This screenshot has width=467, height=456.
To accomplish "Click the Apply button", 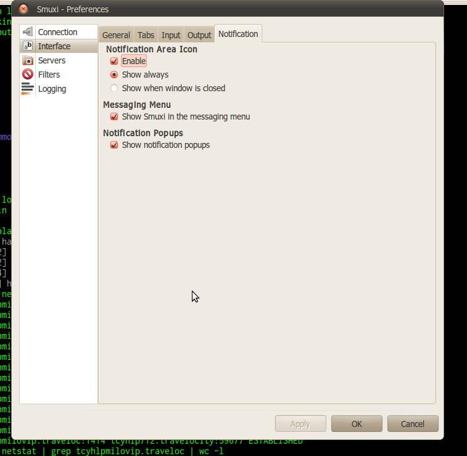I will pos(300,423).
